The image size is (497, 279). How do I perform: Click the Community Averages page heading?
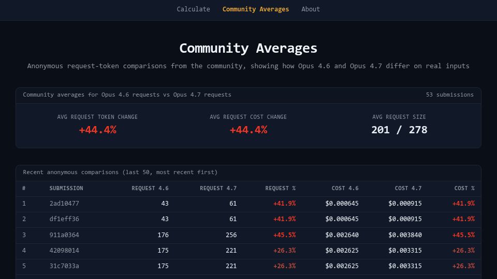click(x=248, y=48)
